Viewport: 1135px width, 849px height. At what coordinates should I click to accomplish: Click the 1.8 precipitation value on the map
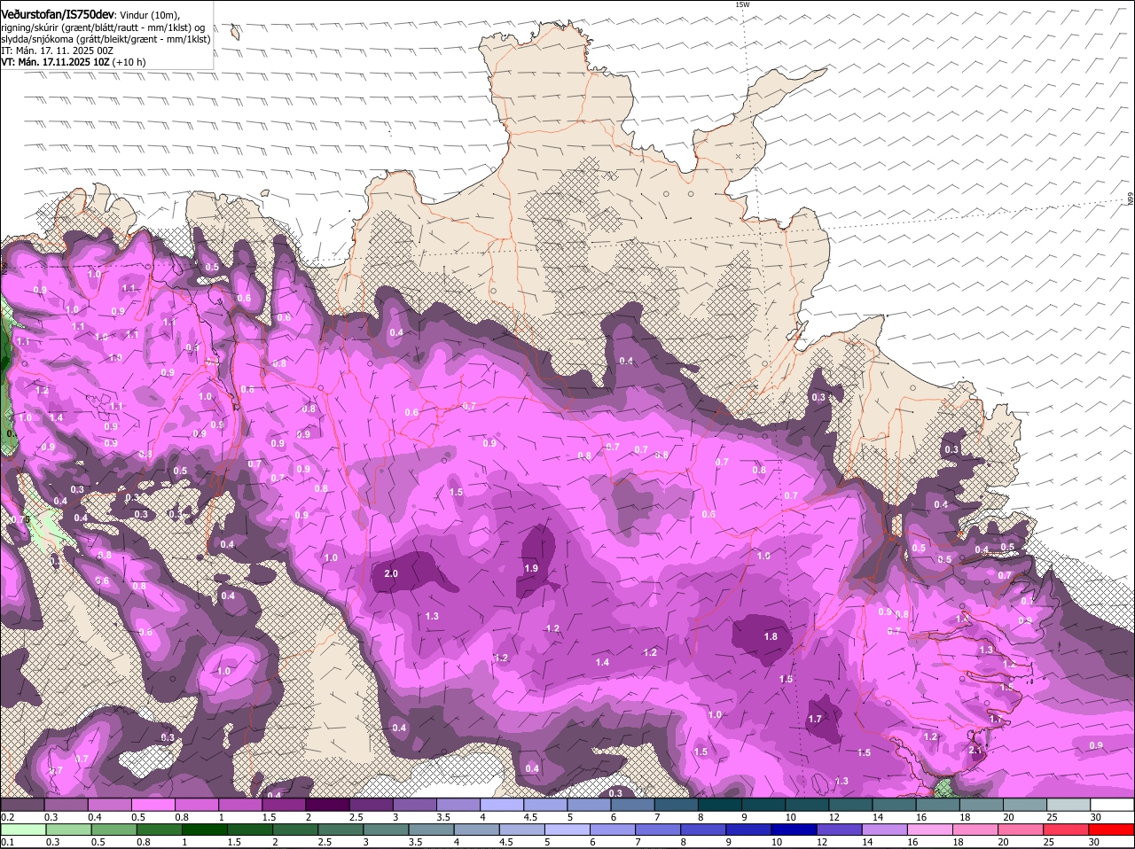pos(771,636)
